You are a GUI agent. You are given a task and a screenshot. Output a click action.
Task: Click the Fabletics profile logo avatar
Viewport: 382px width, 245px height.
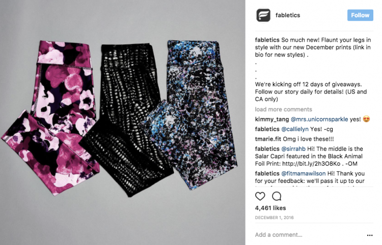pos(263,15)
